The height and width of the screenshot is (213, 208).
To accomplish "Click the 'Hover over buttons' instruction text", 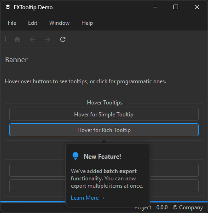I will 85,81.
